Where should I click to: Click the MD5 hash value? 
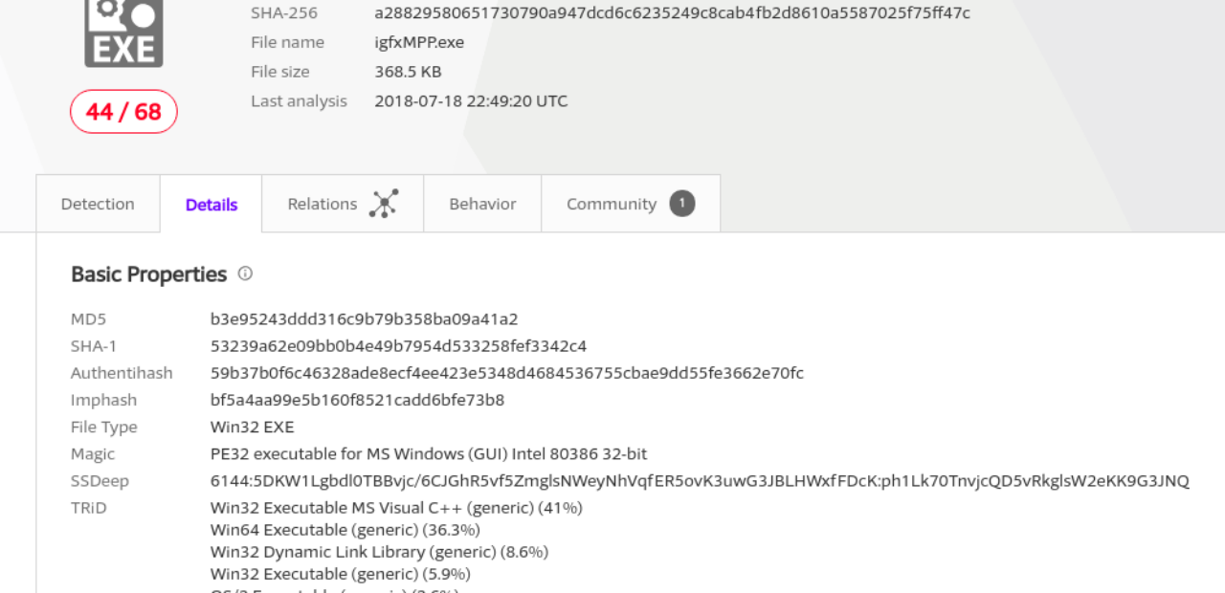(x=364, y=319)
